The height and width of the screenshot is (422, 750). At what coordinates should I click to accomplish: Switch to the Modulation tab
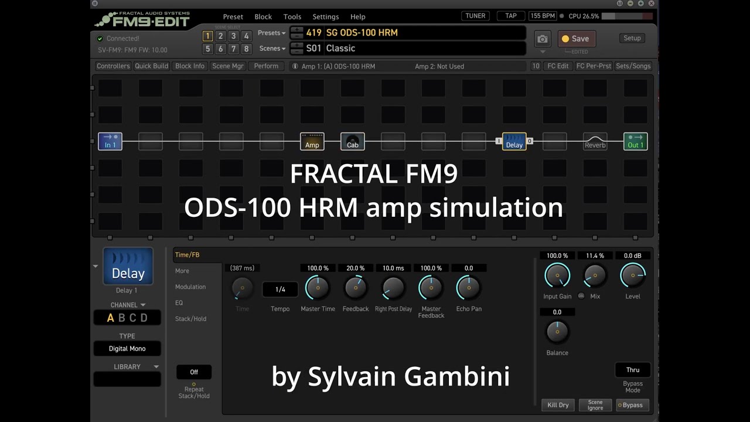[x=190, y=287]
